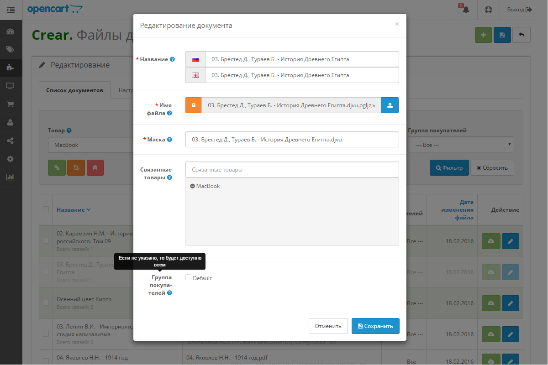The height and width of the screenshot is (365, 548).
Task: Click the Отменить button
Action: point(328,326)
